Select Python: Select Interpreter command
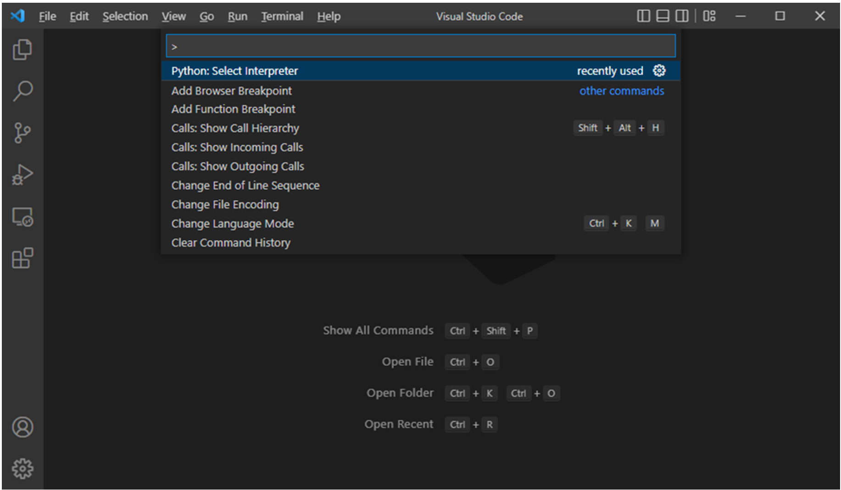This screenshot has height=490, width=841. [234, 71]
